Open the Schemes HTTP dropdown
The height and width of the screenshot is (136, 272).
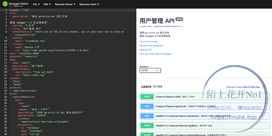[150, 71]
